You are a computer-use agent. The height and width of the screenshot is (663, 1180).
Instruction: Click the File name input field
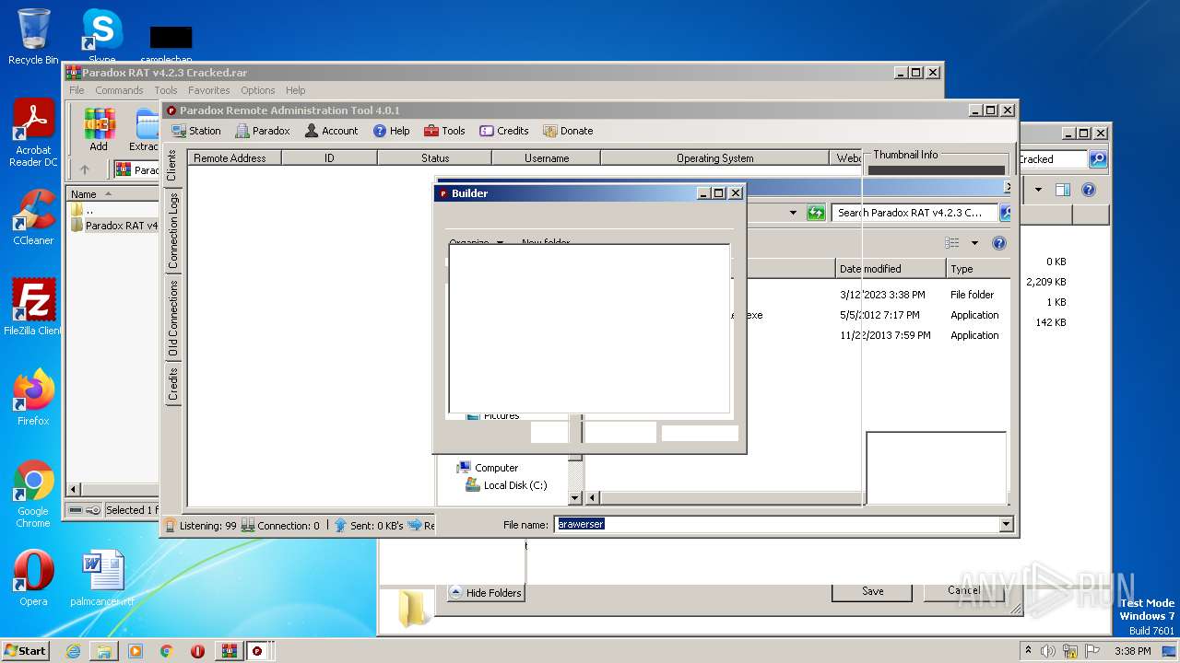(x=775, y=524)
